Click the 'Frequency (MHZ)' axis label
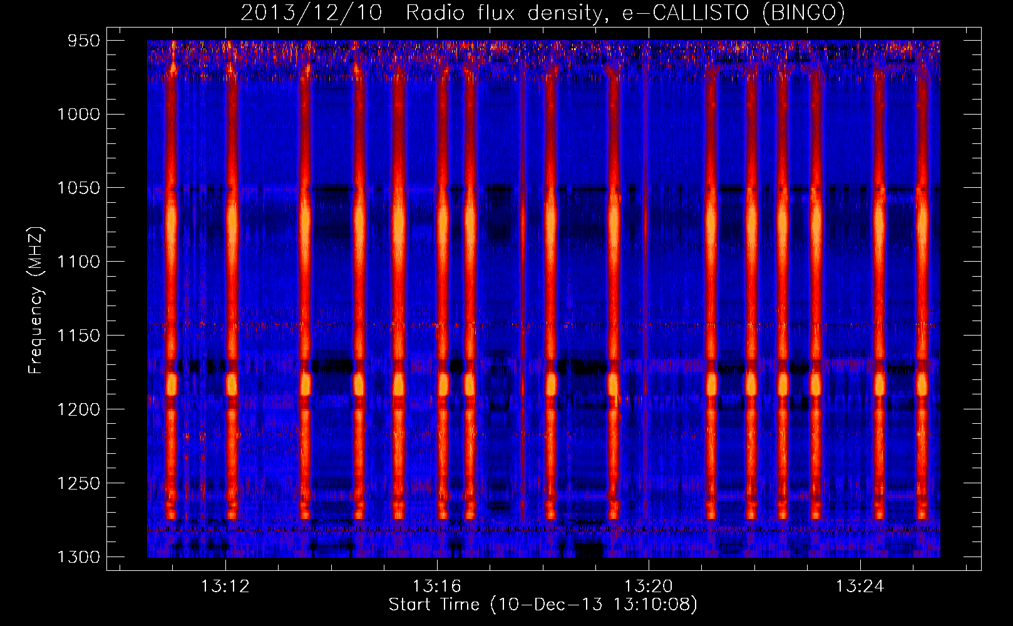Screen dimensions: 1013x626 (36, 300)
